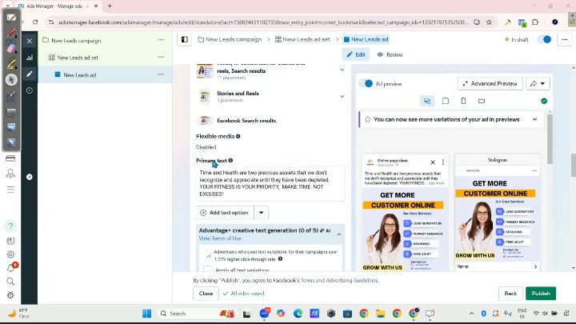
Task: Open the notifications bell icon
Action: (x=10, y=268)
